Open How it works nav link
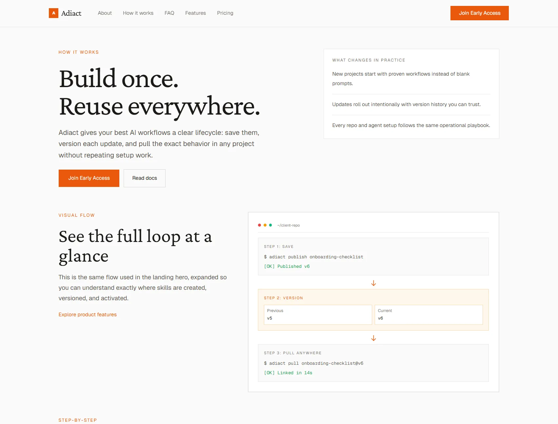 click(138, 13)
